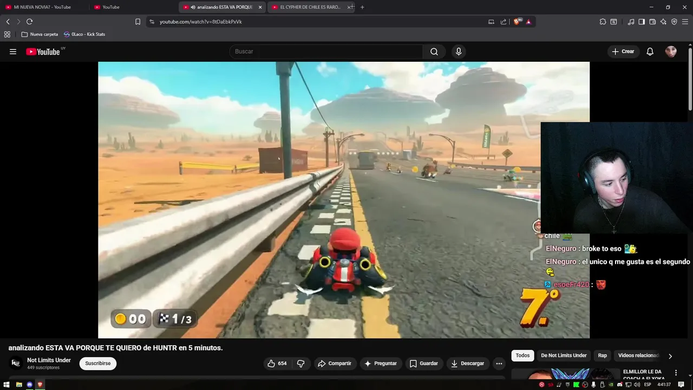Open options for ELMILLOR video suggestion
The width and height of the screenshot is (693, 390).
[676, 373]
